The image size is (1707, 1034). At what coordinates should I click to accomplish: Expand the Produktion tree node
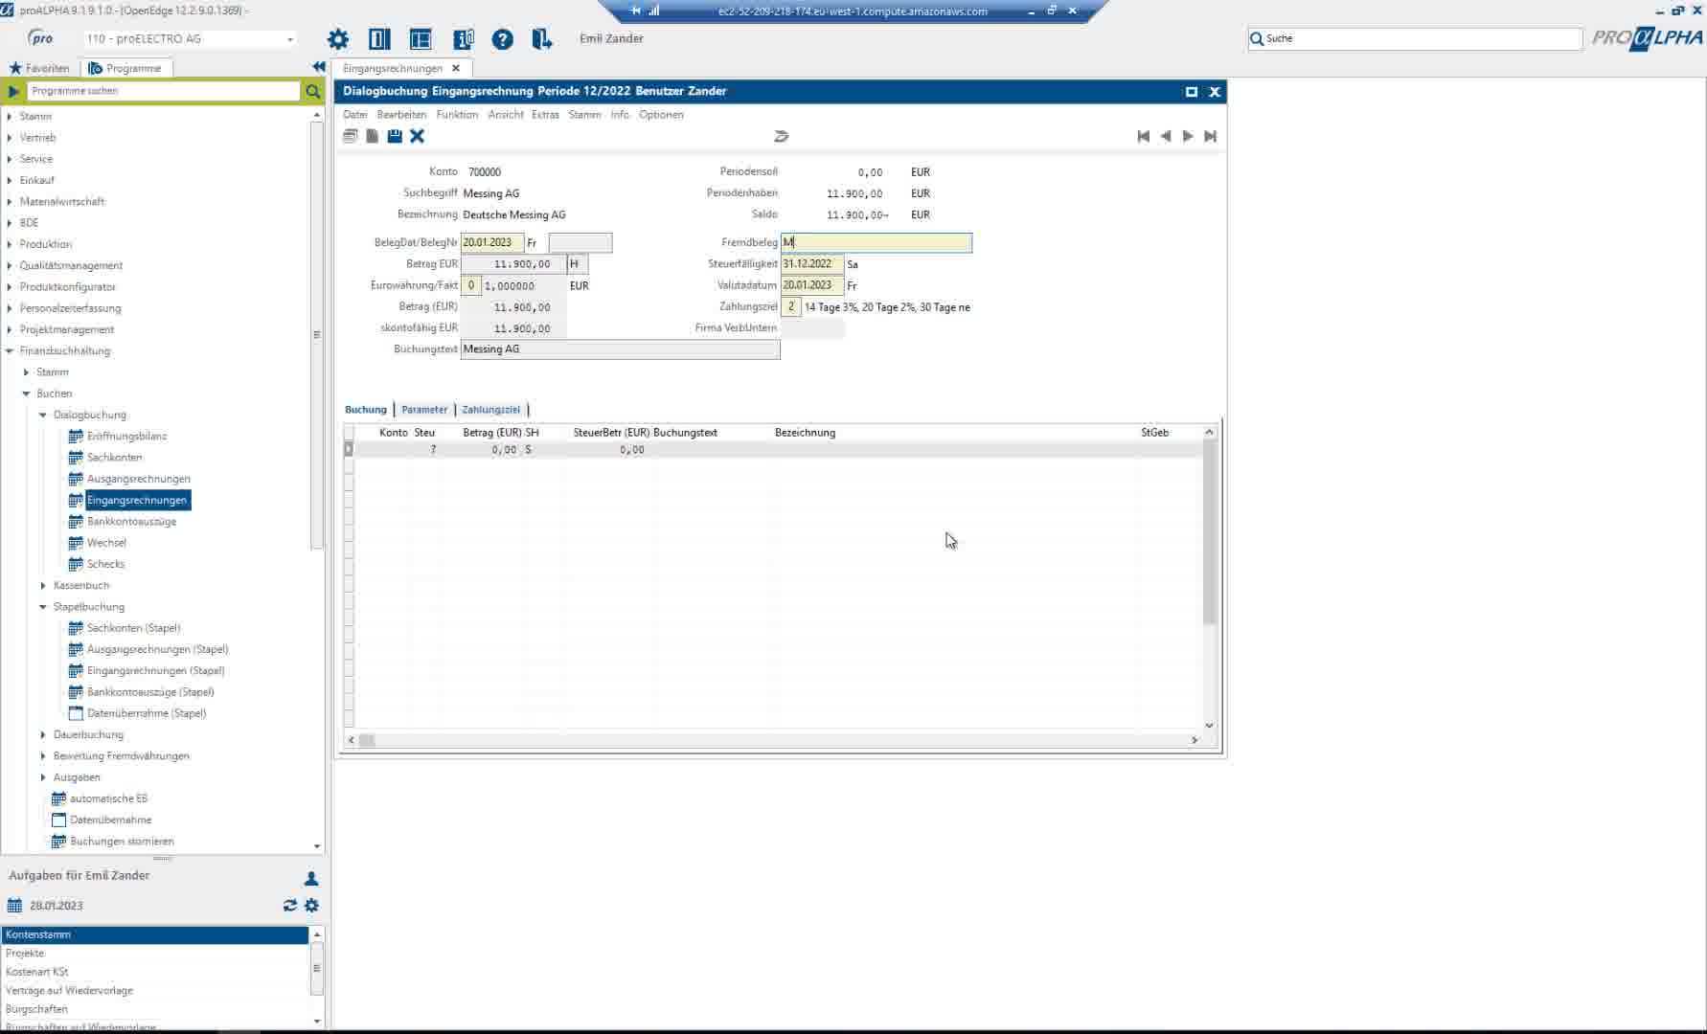point(10,244)
